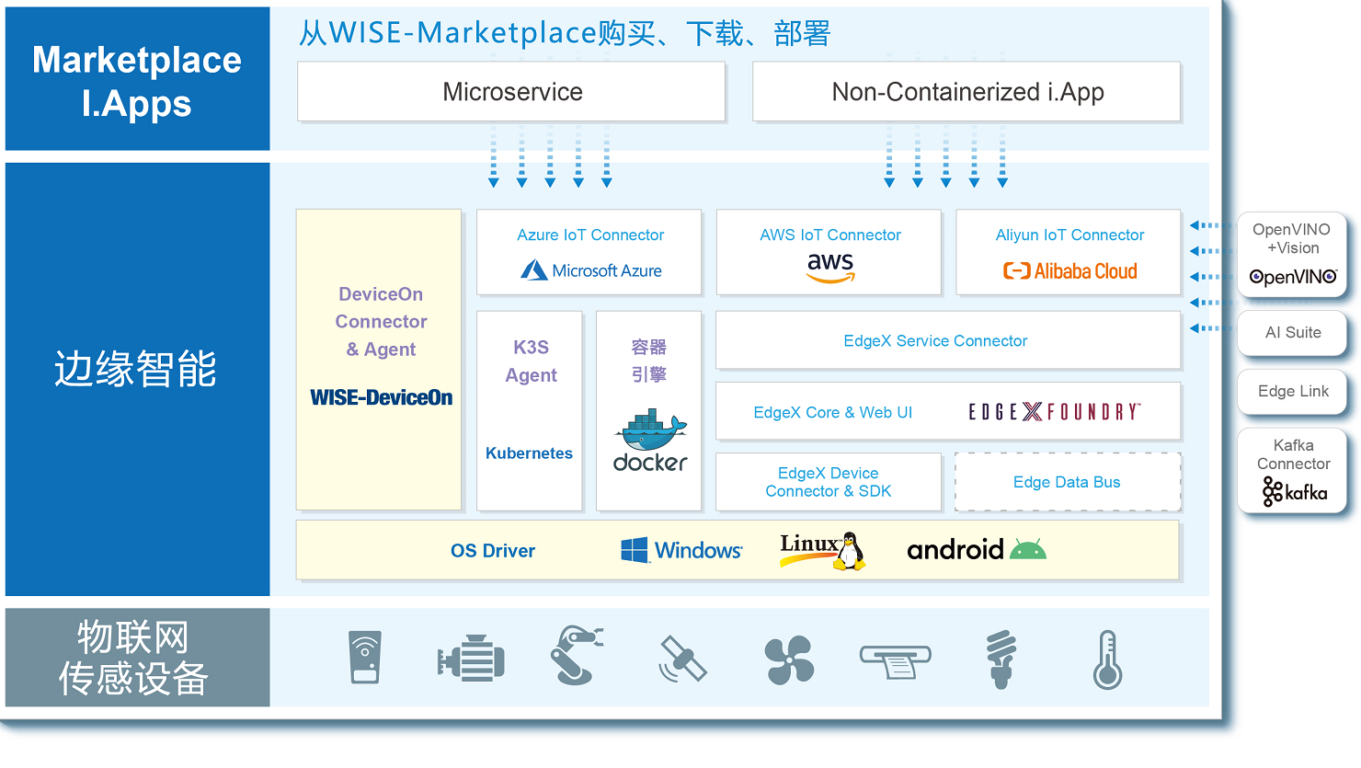Click the K3S Agent label
The height and width of the screenshot is (768, 1361).
(x=531, y=361)
